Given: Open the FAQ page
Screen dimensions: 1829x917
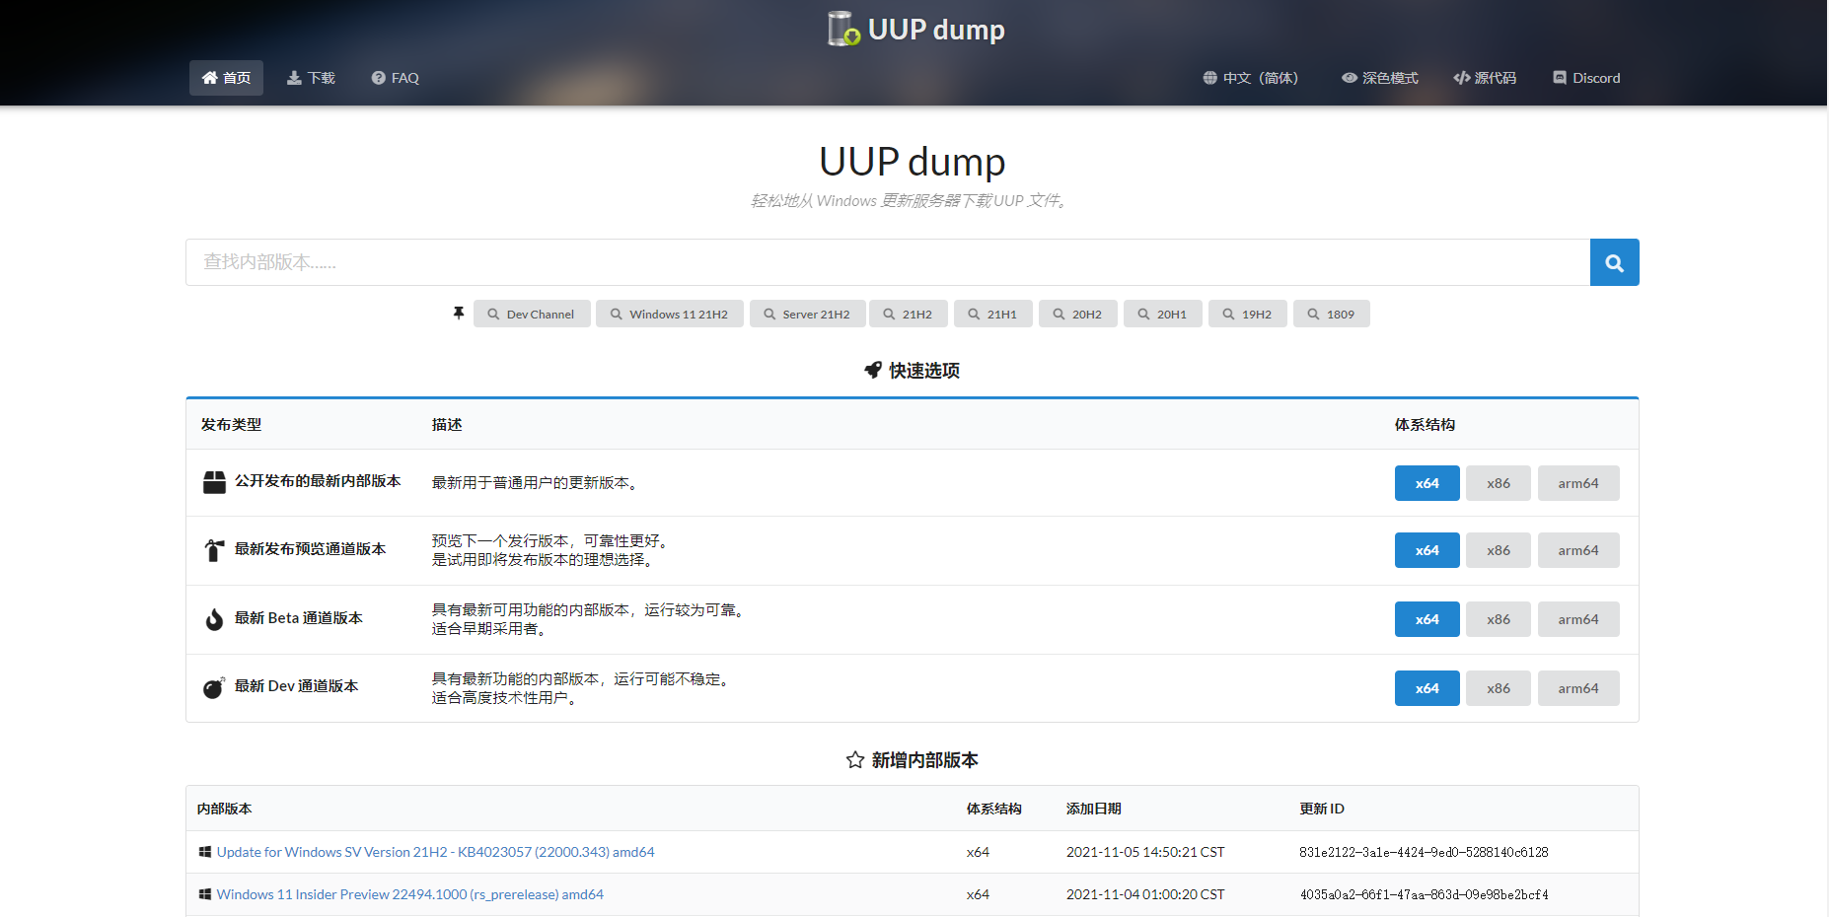Looking at the screenshot, I should tap(395, 78).
